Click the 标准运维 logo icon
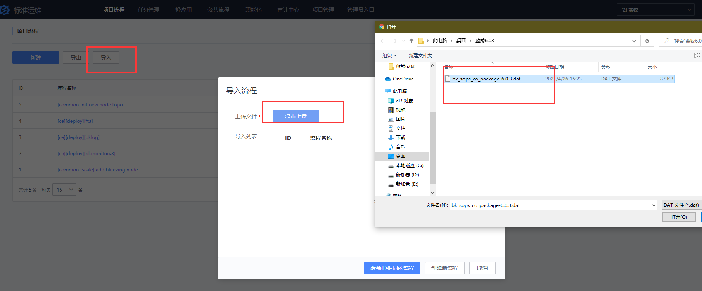Viewport: 702px width, 291px height. pyautogui.click(x=5, y=10)
